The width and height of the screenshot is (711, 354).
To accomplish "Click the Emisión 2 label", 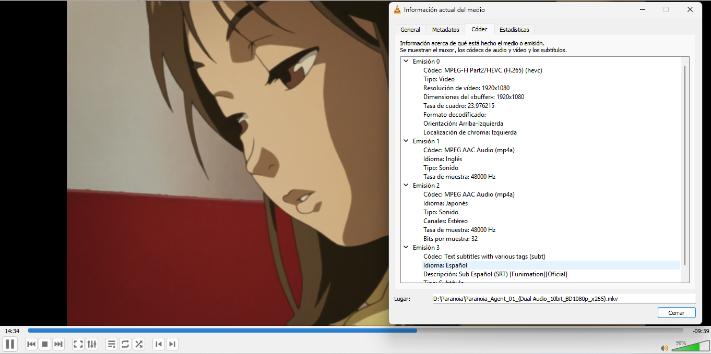I will click(426, 186).
